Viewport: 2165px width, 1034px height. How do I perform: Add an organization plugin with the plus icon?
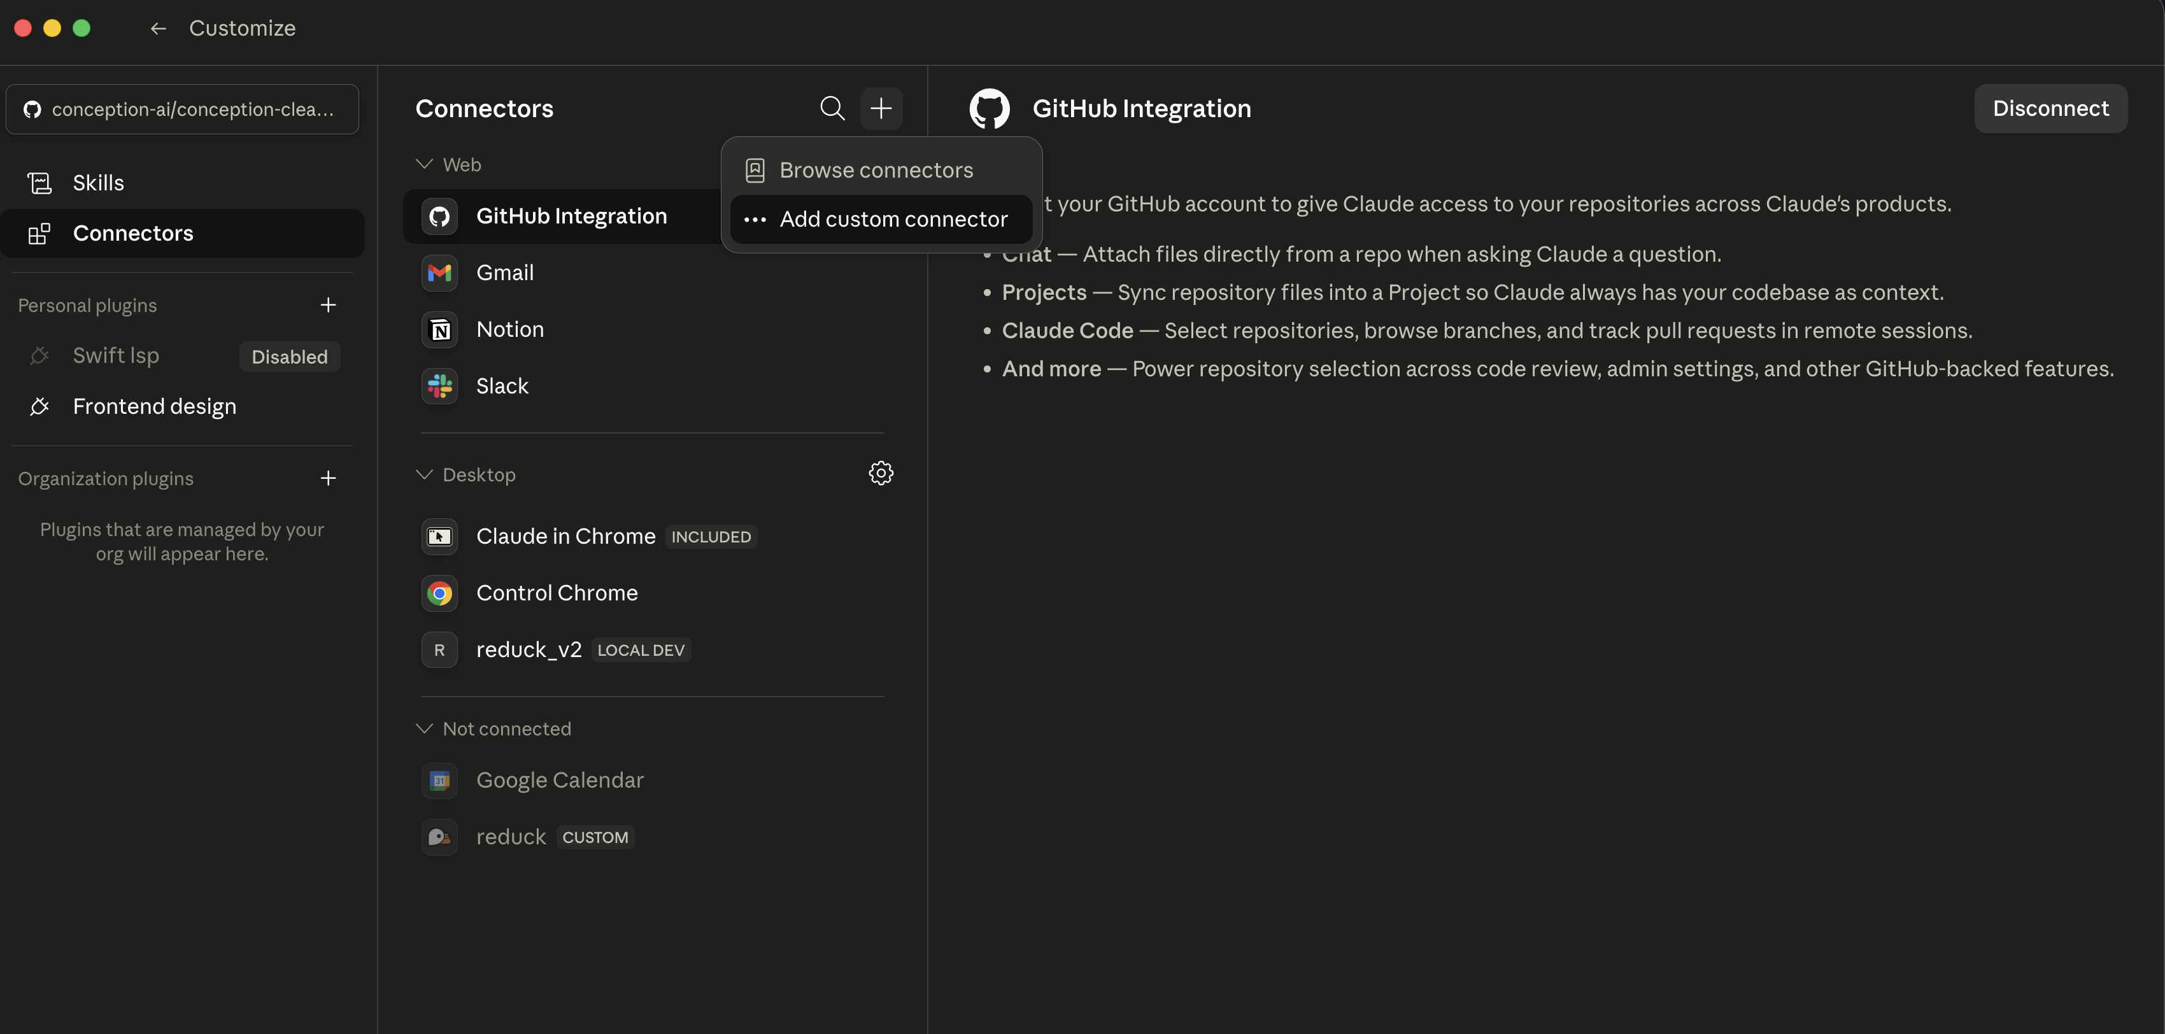pos(329,478)
